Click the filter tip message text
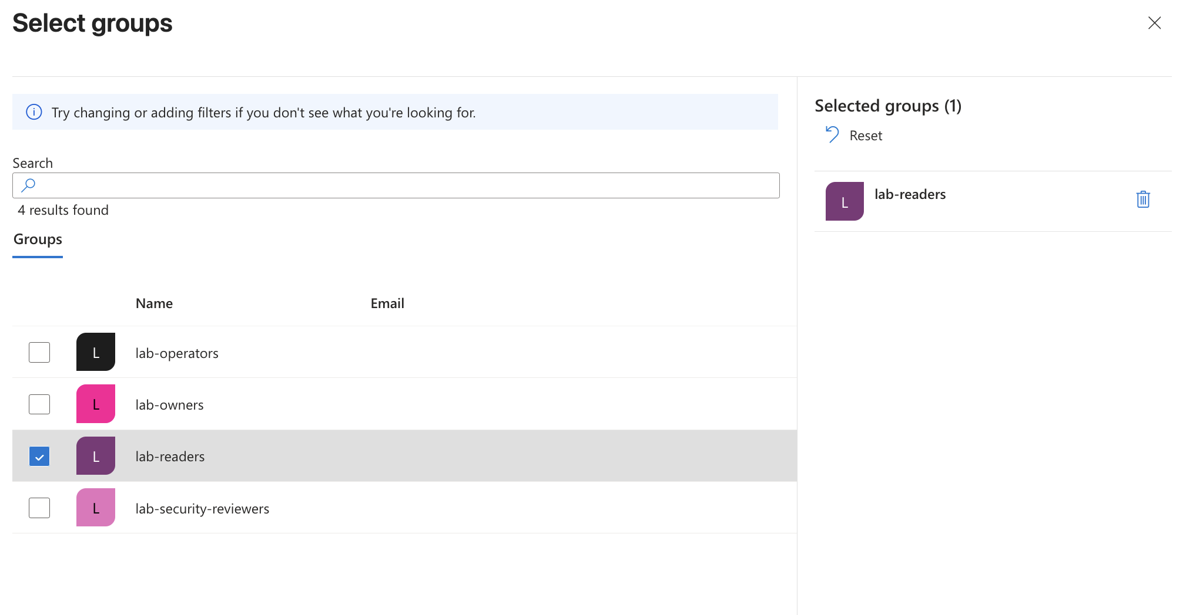The image size is (1193, 615). 264,113
